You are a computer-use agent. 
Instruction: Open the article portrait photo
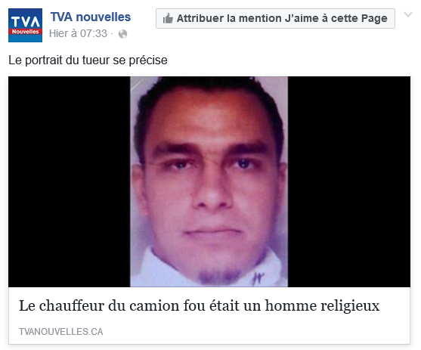coord(209,181)
